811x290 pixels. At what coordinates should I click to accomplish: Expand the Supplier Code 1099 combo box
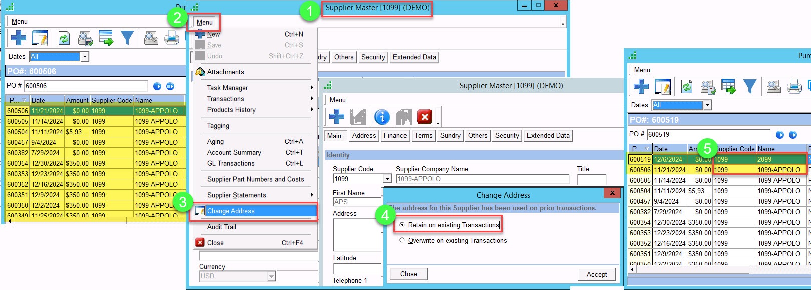coord(387,179)
